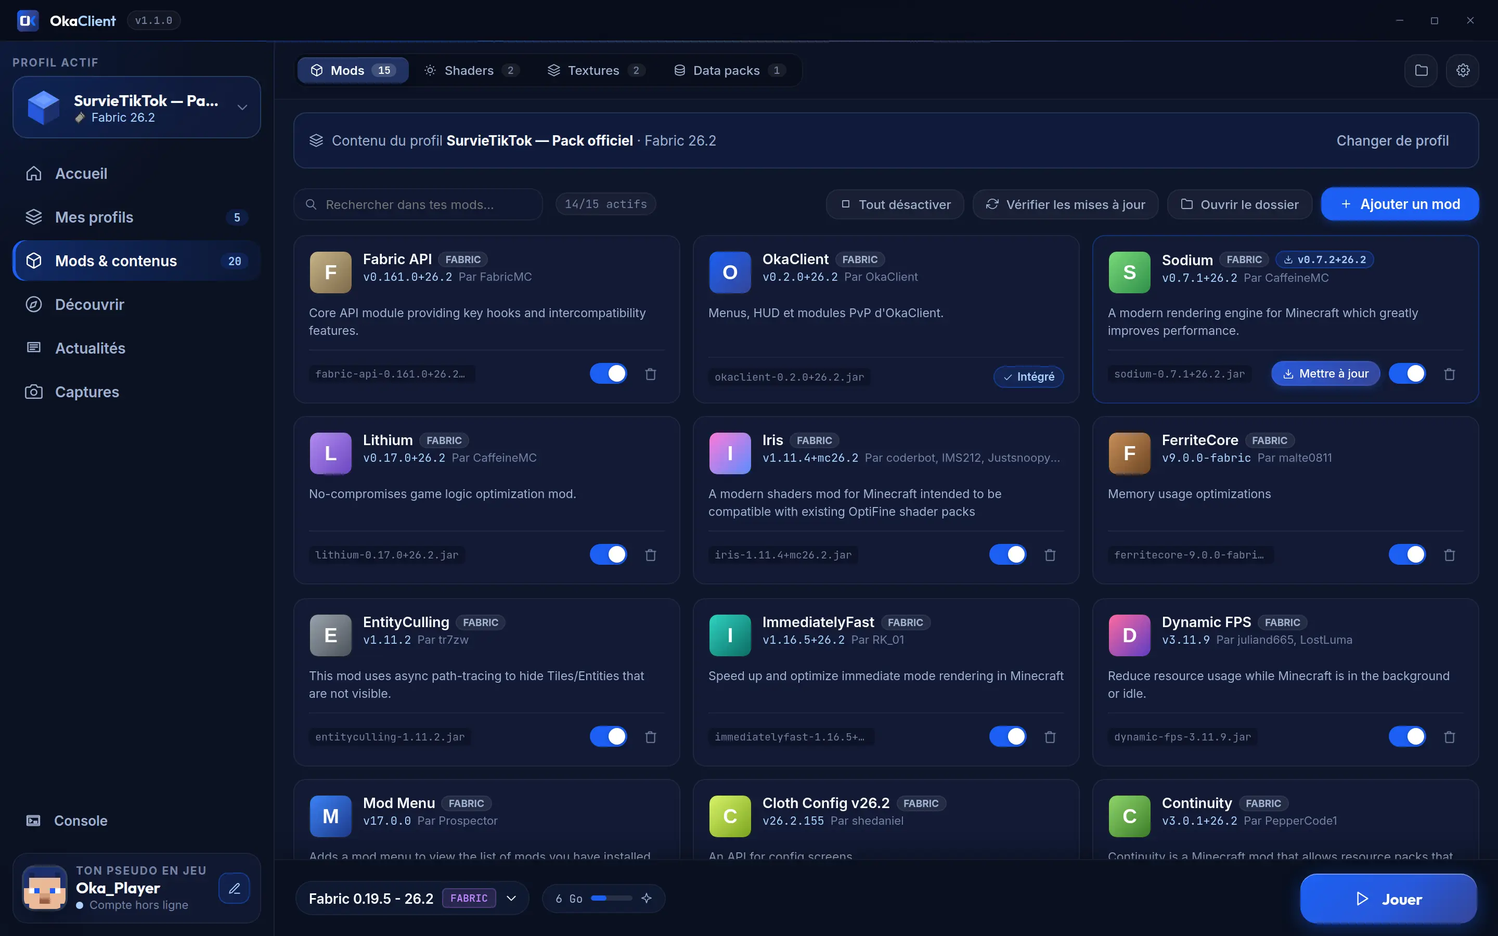Adjust the 6 Go memory slider
1498x936 pixels.
611,898
